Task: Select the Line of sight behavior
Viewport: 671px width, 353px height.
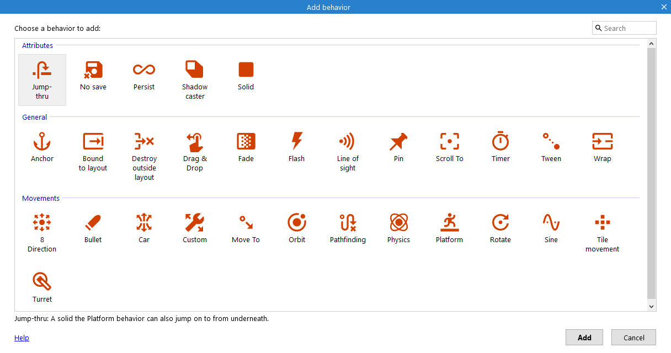Action: coord(348,152)
